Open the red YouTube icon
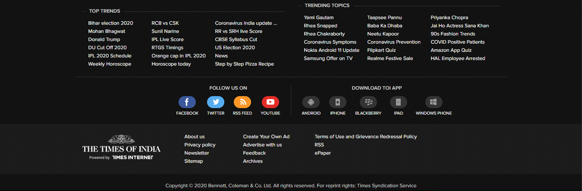This screenshot has height=191, width=582. pos(270,102)
